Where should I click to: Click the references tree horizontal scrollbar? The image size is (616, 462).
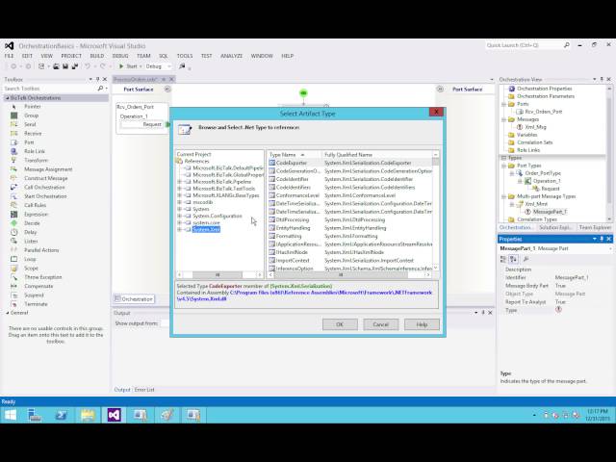219,275
